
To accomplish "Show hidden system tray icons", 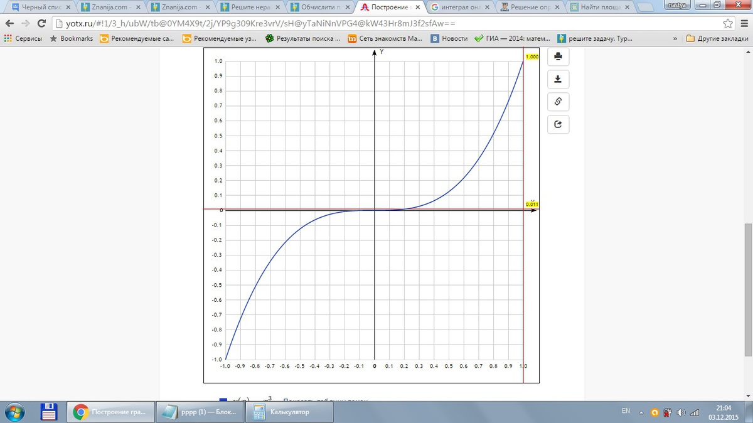I will click(642, 412).
